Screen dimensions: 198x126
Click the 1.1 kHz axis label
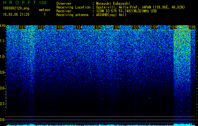[x=3, y=41]
